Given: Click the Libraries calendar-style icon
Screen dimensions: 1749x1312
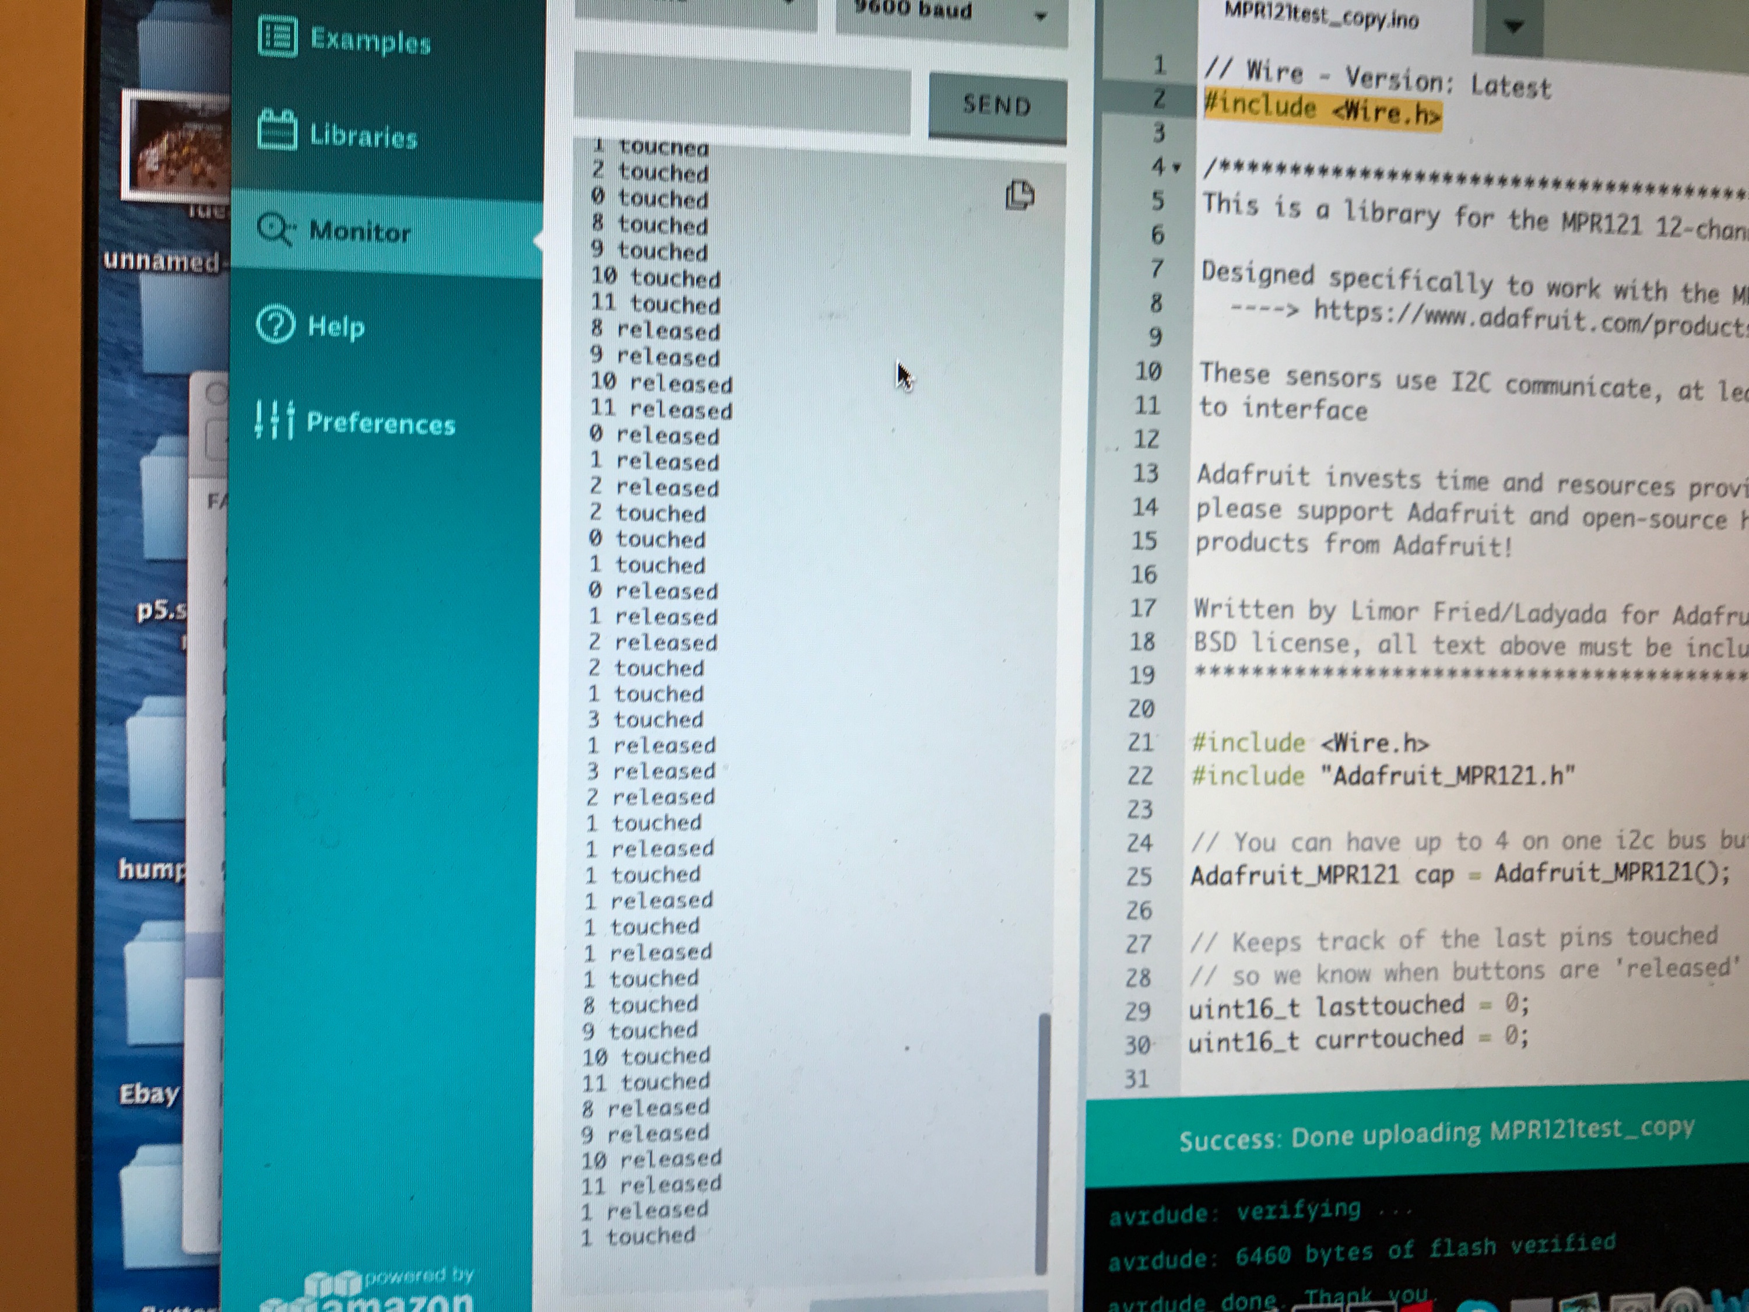Looking at the screenshot, I should pos(278,131).
